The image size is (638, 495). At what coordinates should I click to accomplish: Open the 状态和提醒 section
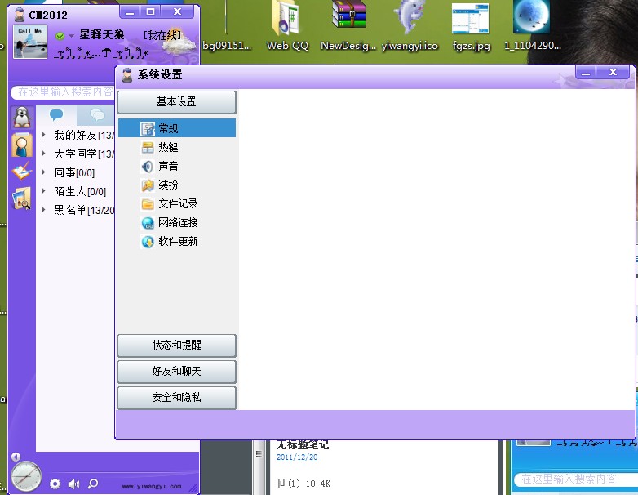pos(176,346)
